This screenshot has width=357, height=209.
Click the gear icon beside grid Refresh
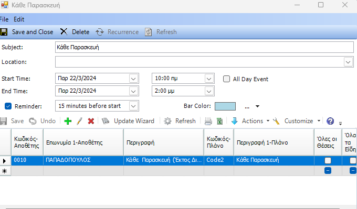pyautogui.click(x=167, y=121)
